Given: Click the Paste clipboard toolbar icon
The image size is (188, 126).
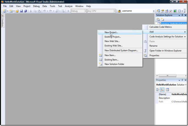Looking at the screenshot, I should click(x=39, y=11).
